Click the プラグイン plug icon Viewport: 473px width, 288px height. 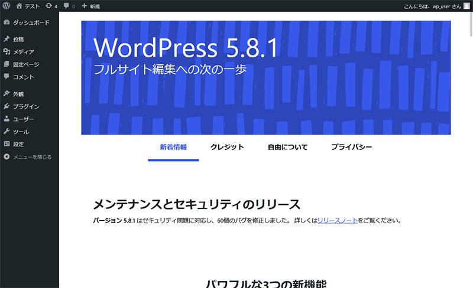click(7, 106)
